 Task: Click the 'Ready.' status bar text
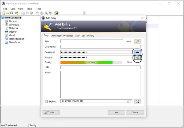pyautogui.click(x=33, y=125)
